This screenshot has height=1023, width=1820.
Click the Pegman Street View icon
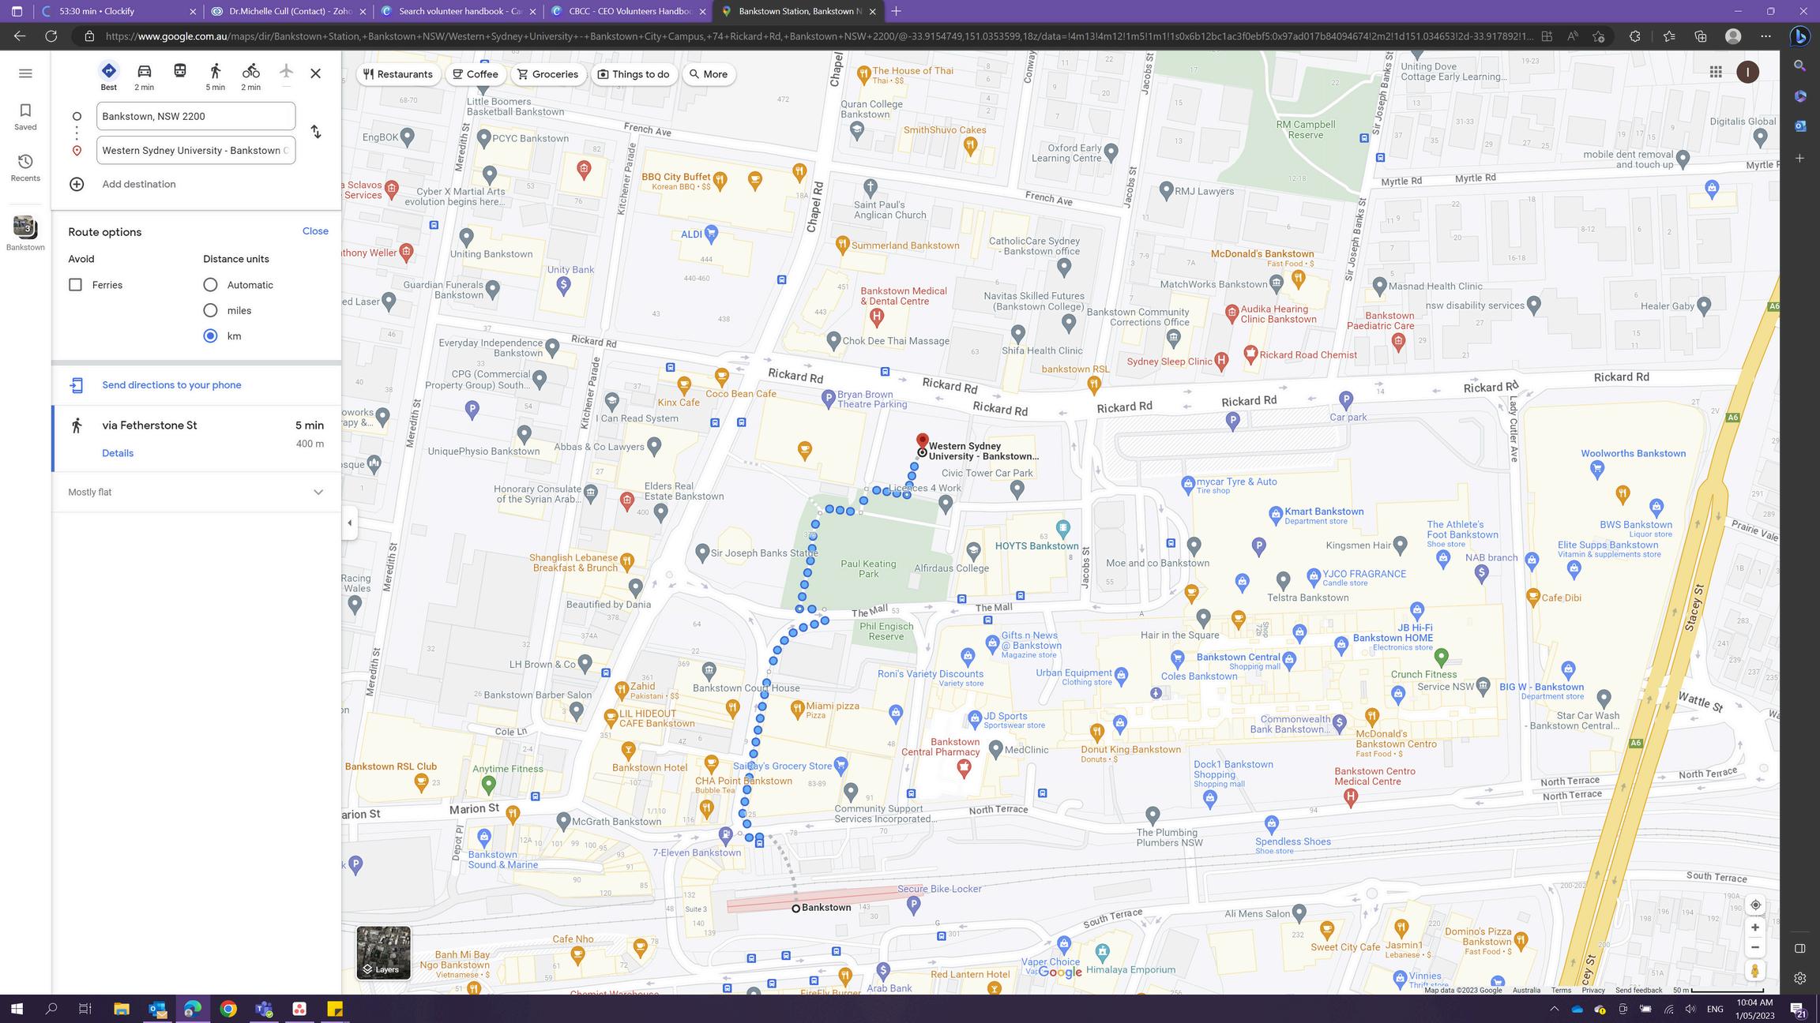[x=1754, y=970]
